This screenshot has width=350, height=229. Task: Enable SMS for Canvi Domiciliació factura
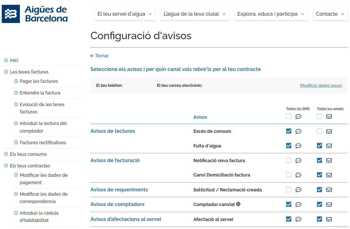pyautogui.click(x=289, y=175)
